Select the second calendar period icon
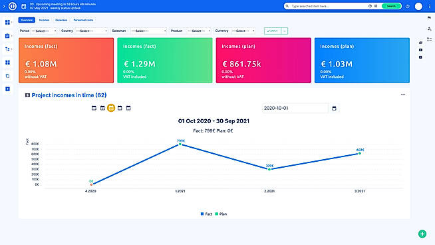 102,108
